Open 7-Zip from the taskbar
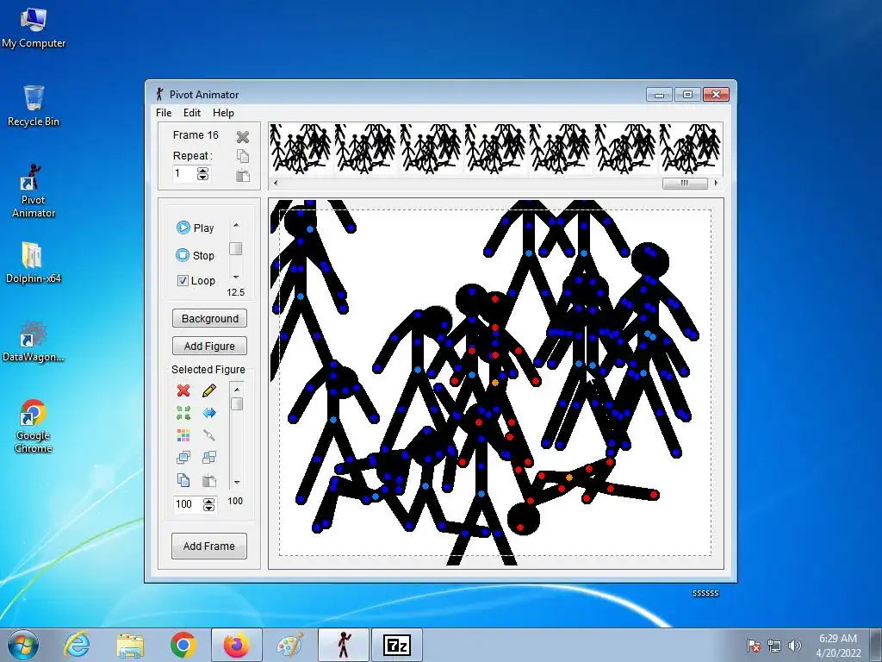This screenshot has width=882, height=662. pos(397,645)
